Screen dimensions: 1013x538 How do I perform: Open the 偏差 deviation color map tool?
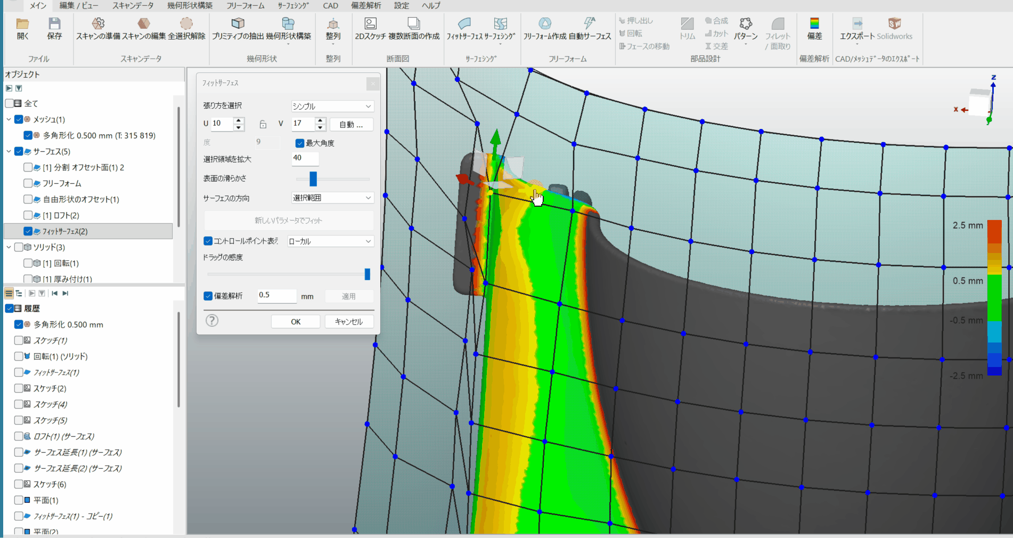coord(814,25)
